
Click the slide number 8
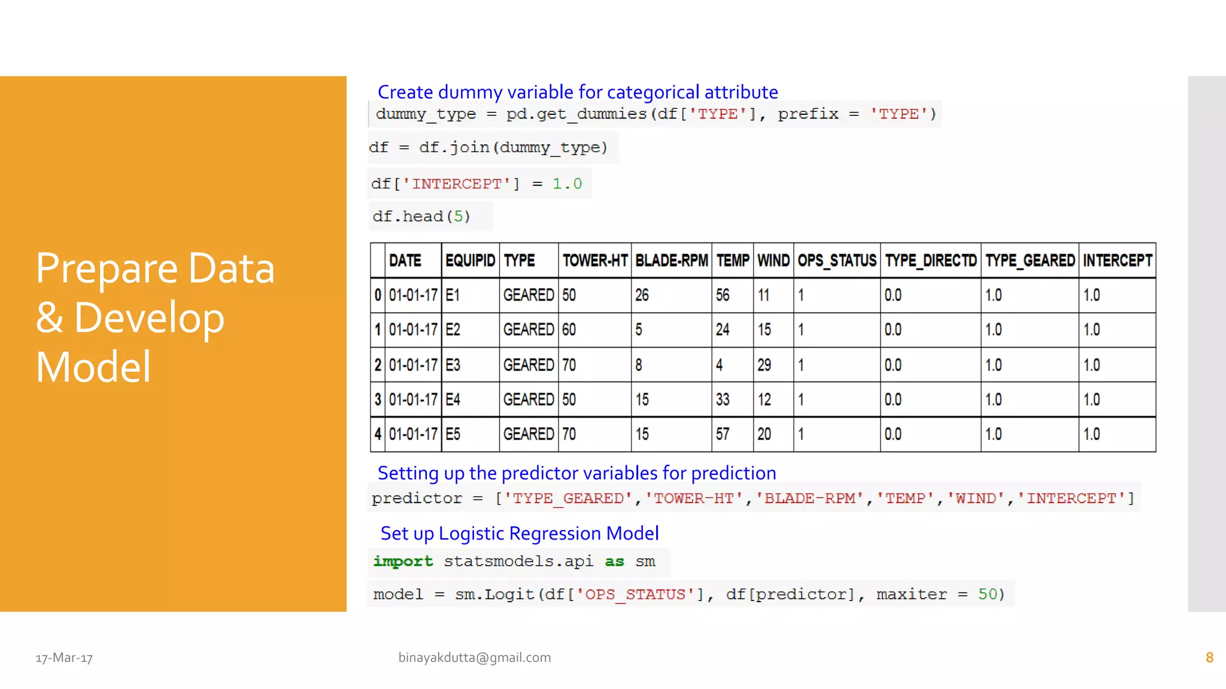point(1209,657)
